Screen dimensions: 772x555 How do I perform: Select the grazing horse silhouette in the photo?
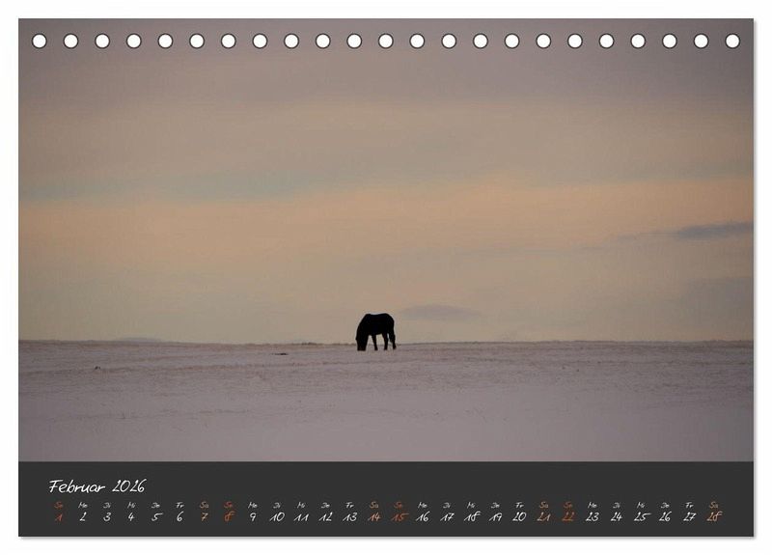[375, 331]
